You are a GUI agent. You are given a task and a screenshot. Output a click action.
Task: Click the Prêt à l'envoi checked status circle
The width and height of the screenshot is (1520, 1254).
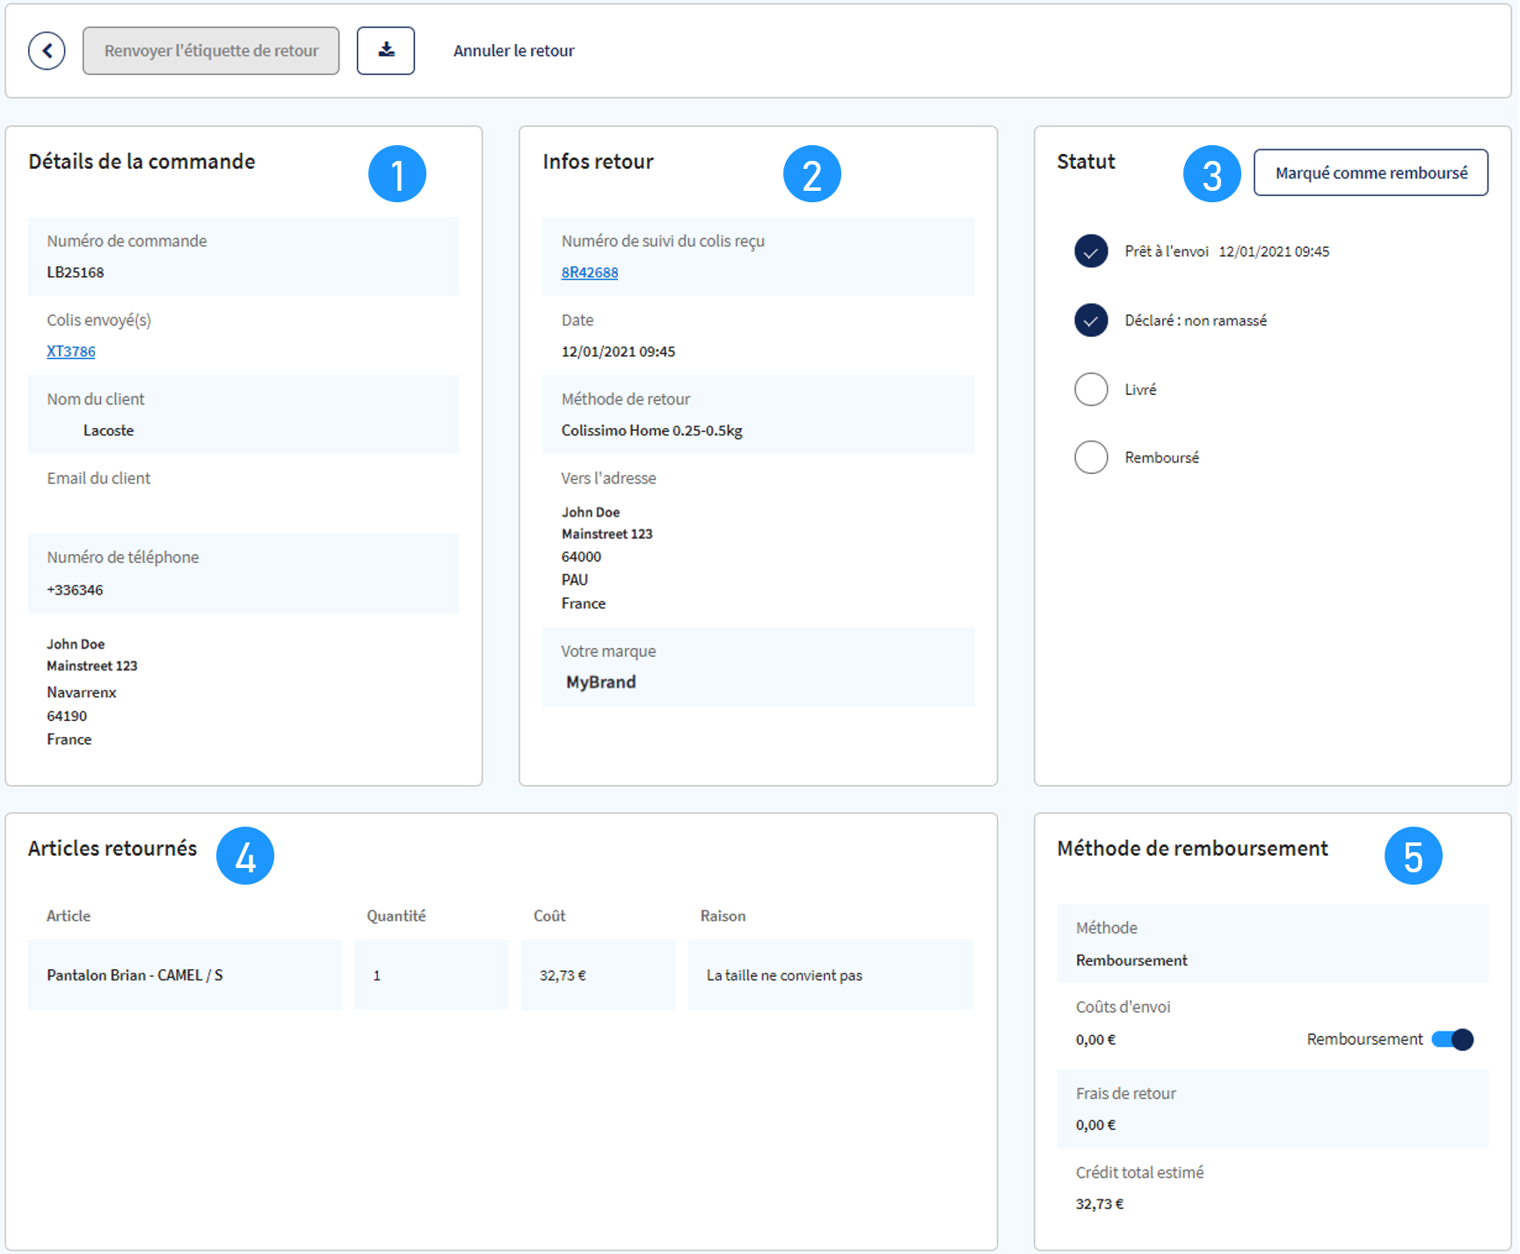[x=1091, y=252]
